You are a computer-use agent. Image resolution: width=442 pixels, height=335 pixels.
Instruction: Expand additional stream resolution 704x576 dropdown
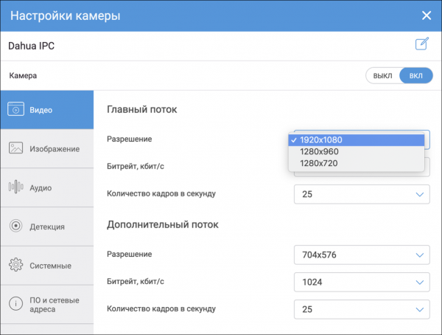point(361,255)
